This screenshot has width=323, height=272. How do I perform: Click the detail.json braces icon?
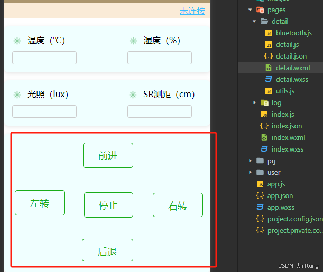269,56
